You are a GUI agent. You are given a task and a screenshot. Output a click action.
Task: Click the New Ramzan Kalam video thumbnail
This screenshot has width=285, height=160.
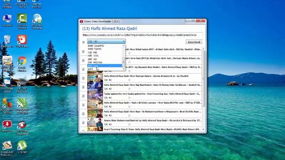(95, 78)
